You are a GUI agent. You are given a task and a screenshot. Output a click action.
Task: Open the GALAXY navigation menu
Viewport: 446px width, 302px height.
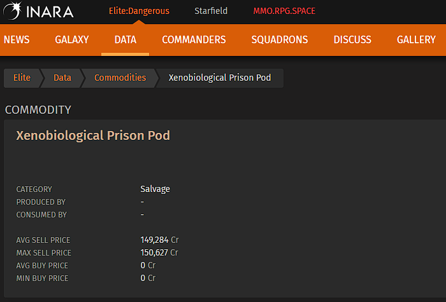[x=72, y=39]
